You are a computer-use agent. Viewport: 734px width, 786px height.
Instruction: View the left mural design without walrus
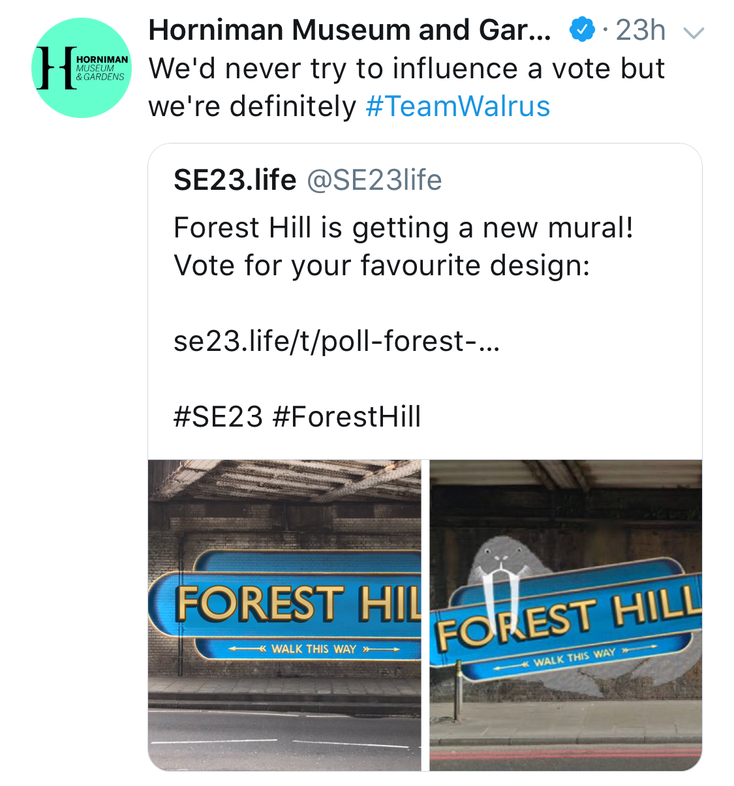[x=284, y=614]
